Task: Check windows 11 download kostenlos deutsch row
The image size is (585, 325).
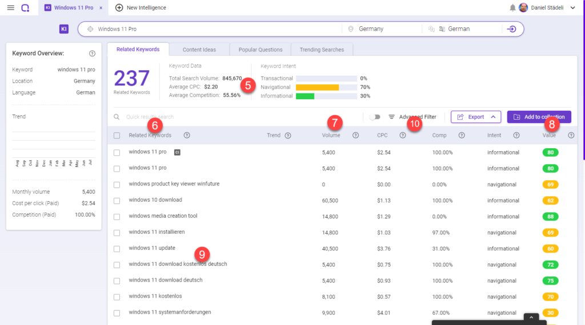Action: [x=117, y=265]
